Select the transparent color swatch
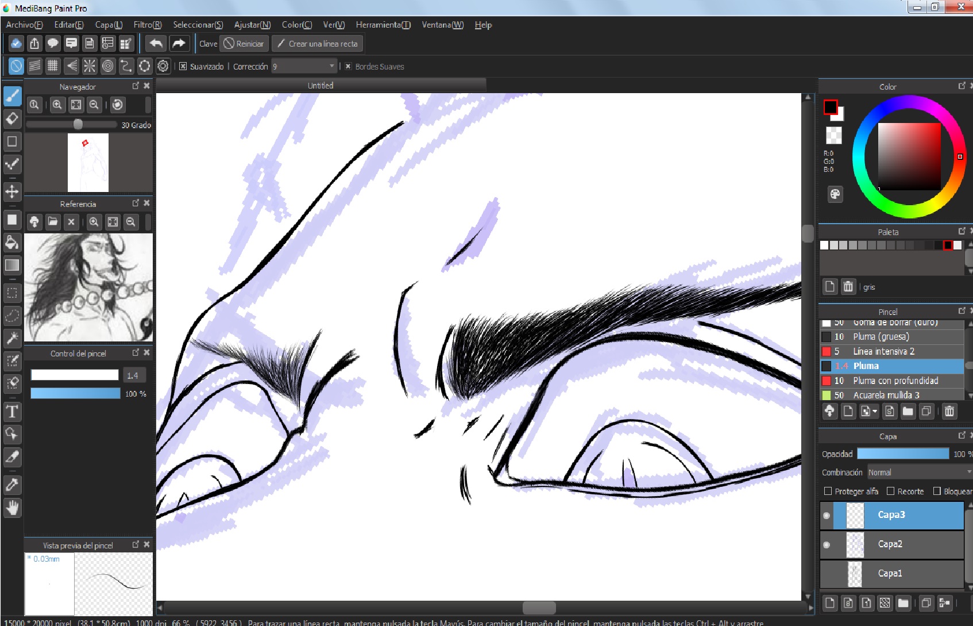Image resolution: width=973 pixels, height=626 pixels. pyautogui.click(x=833, y=135)
